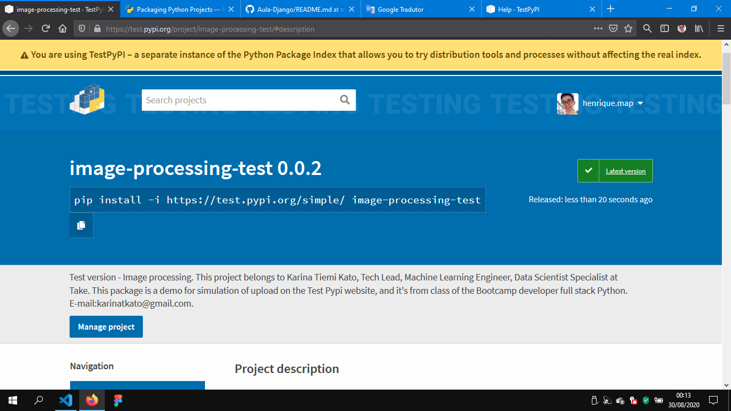The width and height of the screenshot is (731, 411).
Task: Click the Manage project button
Action: 106,326
